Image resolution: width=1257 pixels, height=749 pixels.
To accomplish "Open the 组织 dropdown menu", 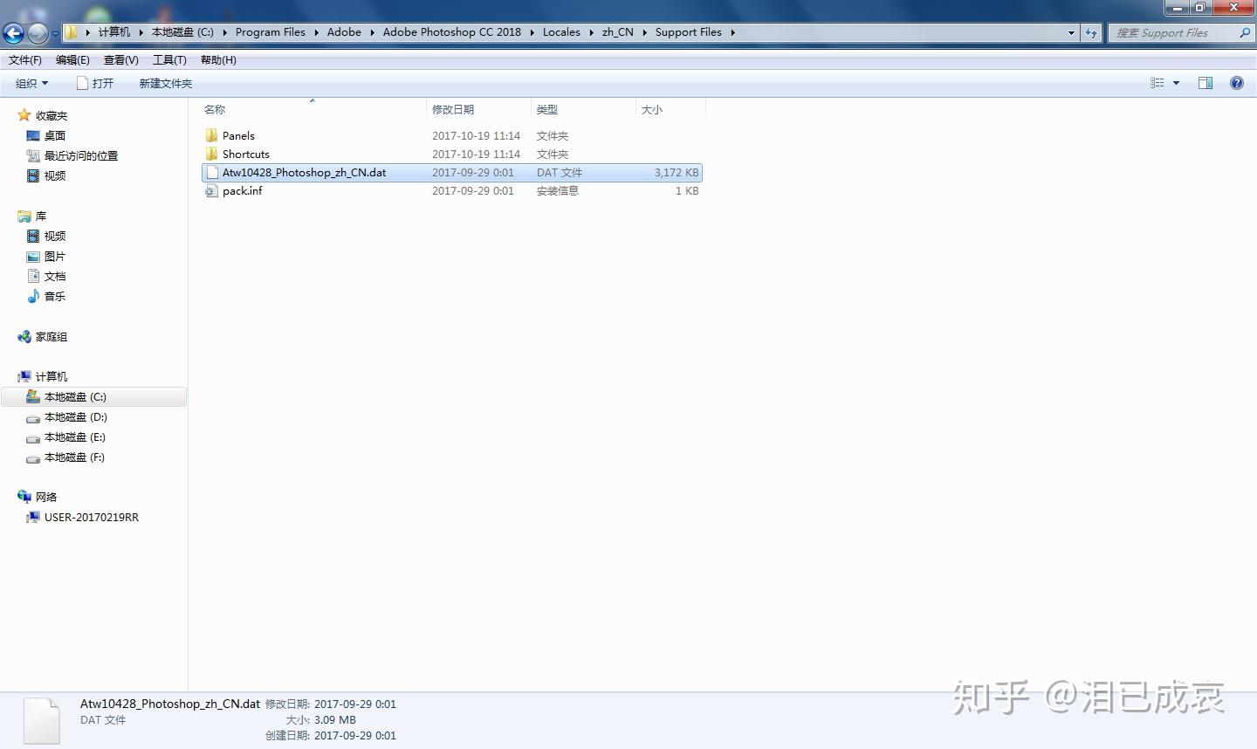I will [31, 83].
